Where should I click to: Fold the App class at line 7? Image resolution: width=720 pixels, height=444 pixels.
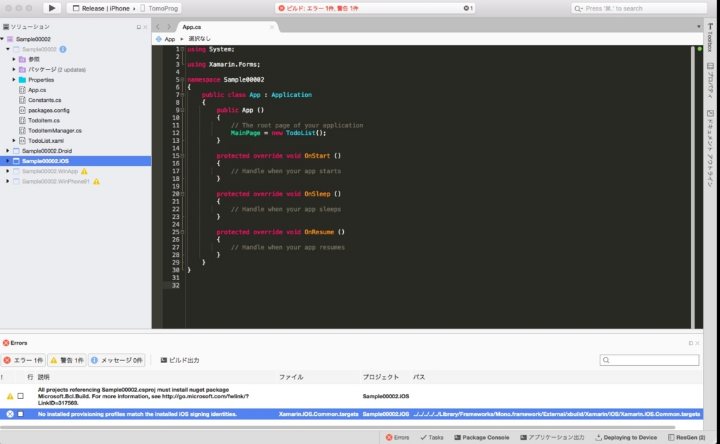click(x=182, y=95)
